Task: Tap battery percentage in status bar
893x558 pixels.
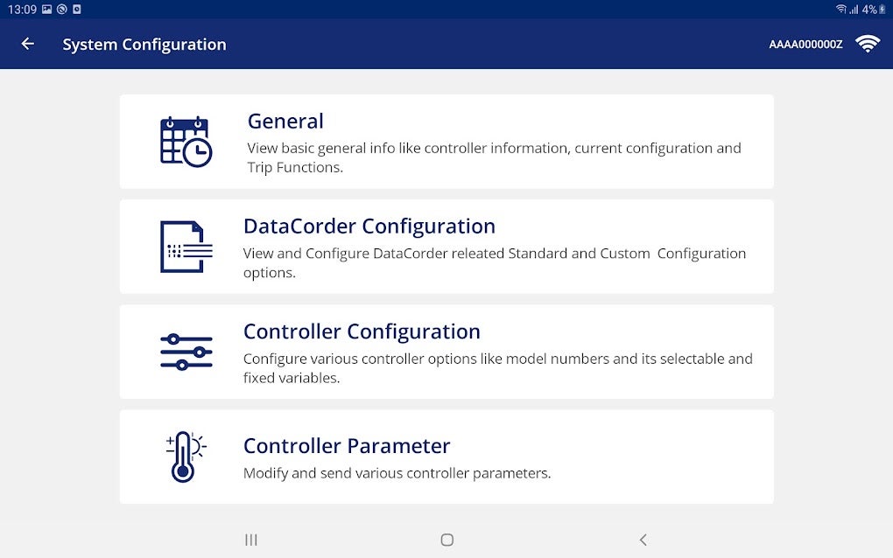Action: coord(868,9)
